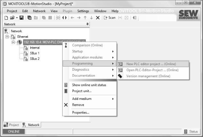The height and width of the screenshot is (137, 203).
Task: Click the SEW Eurodrive logo
Action: point(188,14)
